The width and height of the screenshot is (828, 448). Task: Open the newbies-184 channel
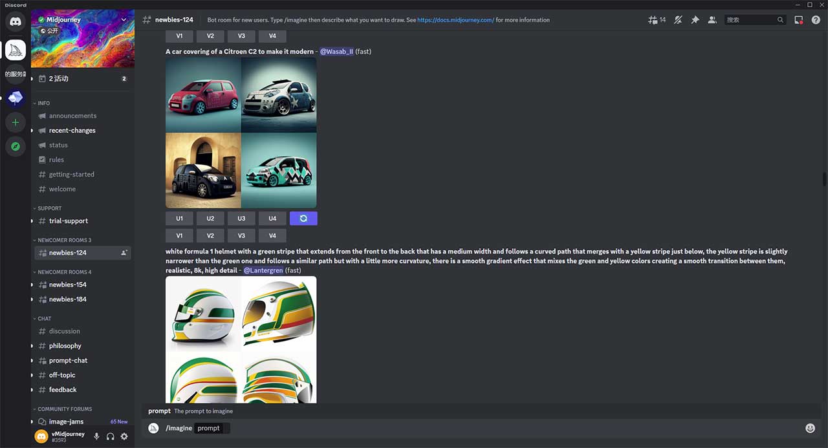[x=83, y=299]
